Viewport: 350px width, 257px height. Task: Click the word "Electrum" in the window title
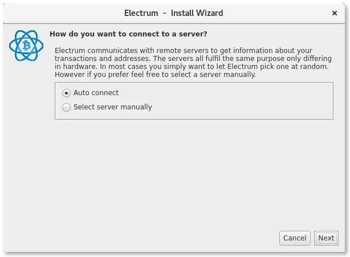click(x=141, y=13)
